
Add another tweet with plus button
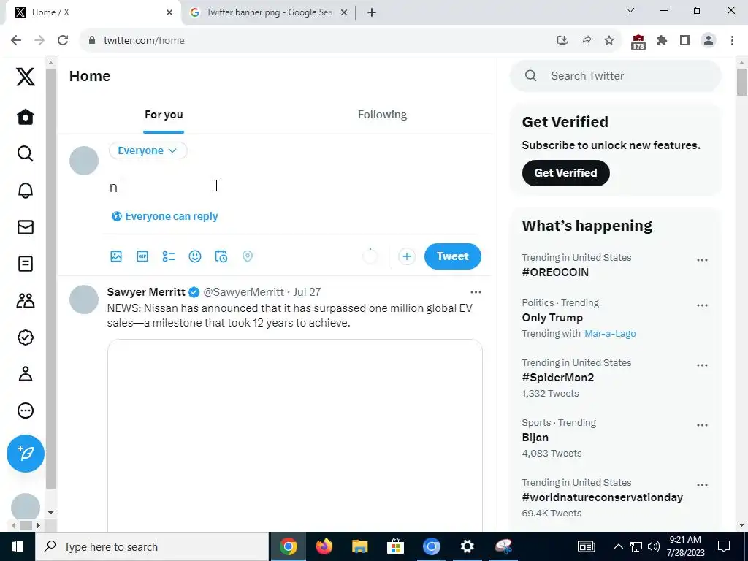[406, 256]
